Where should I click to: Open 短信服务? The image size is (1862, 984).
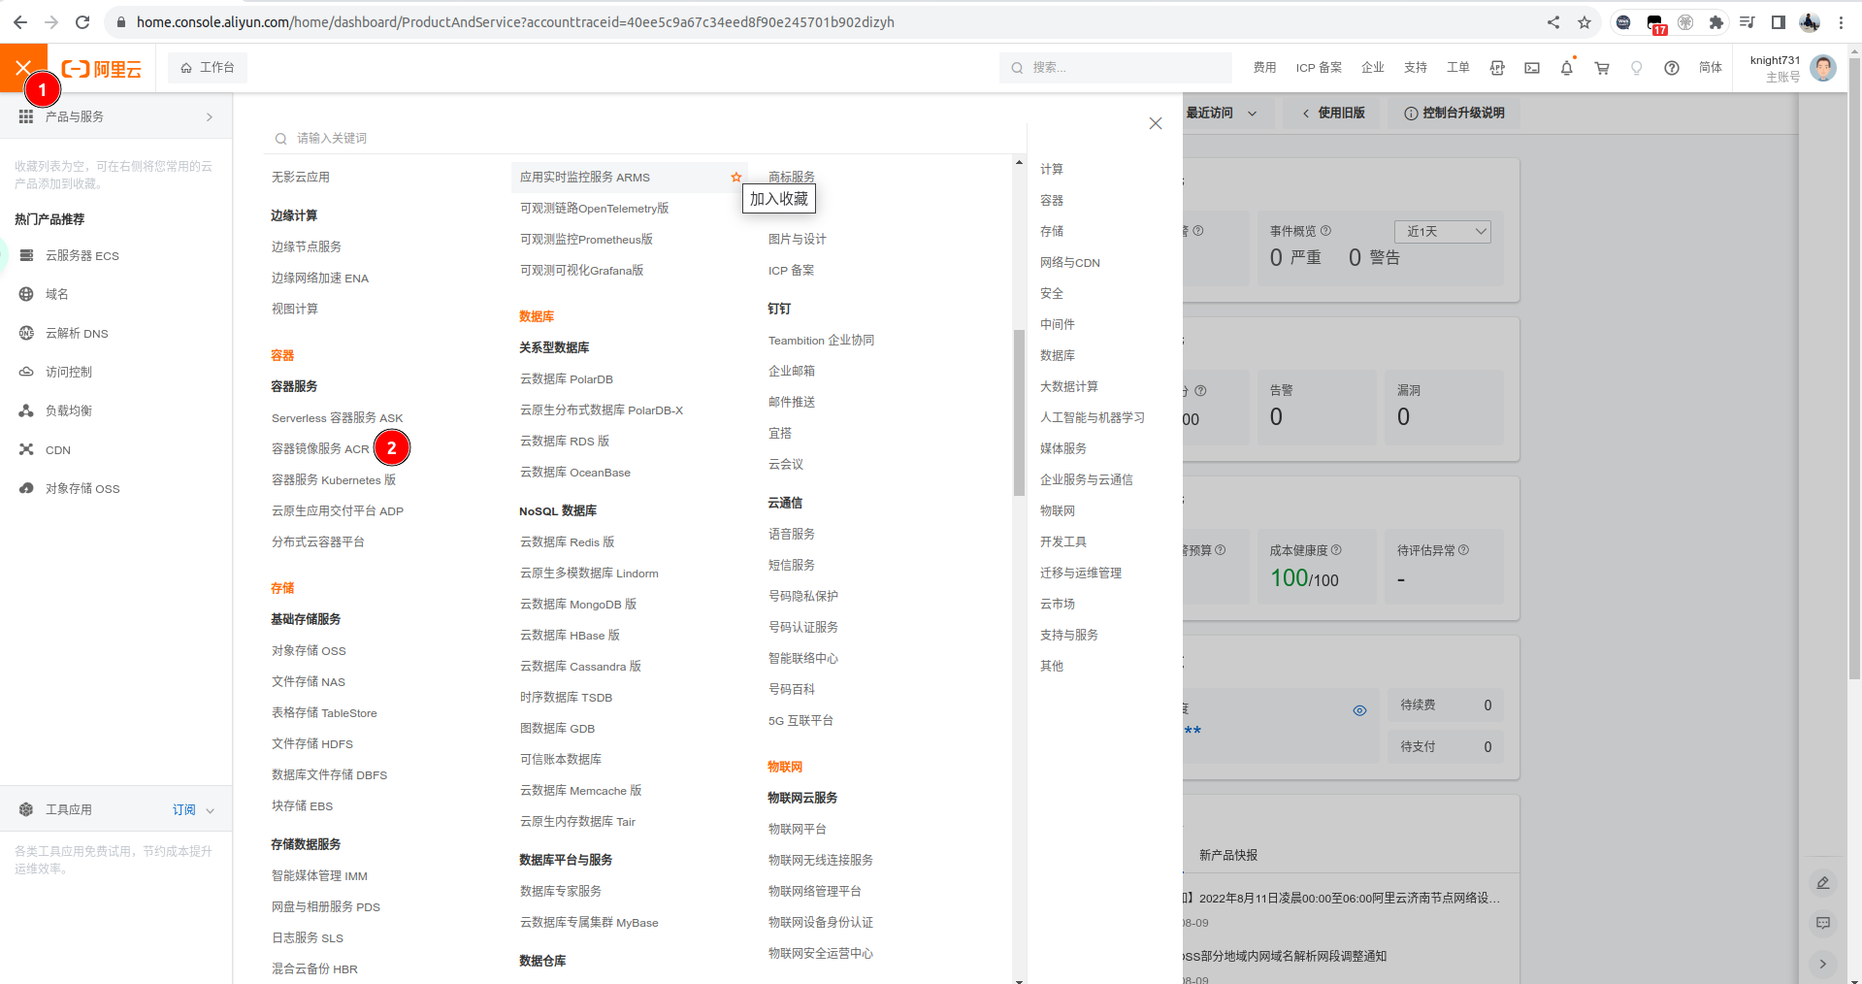coord(792,565)
